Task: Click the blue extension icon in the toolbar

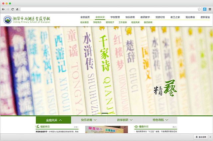Action: [204, 9]
